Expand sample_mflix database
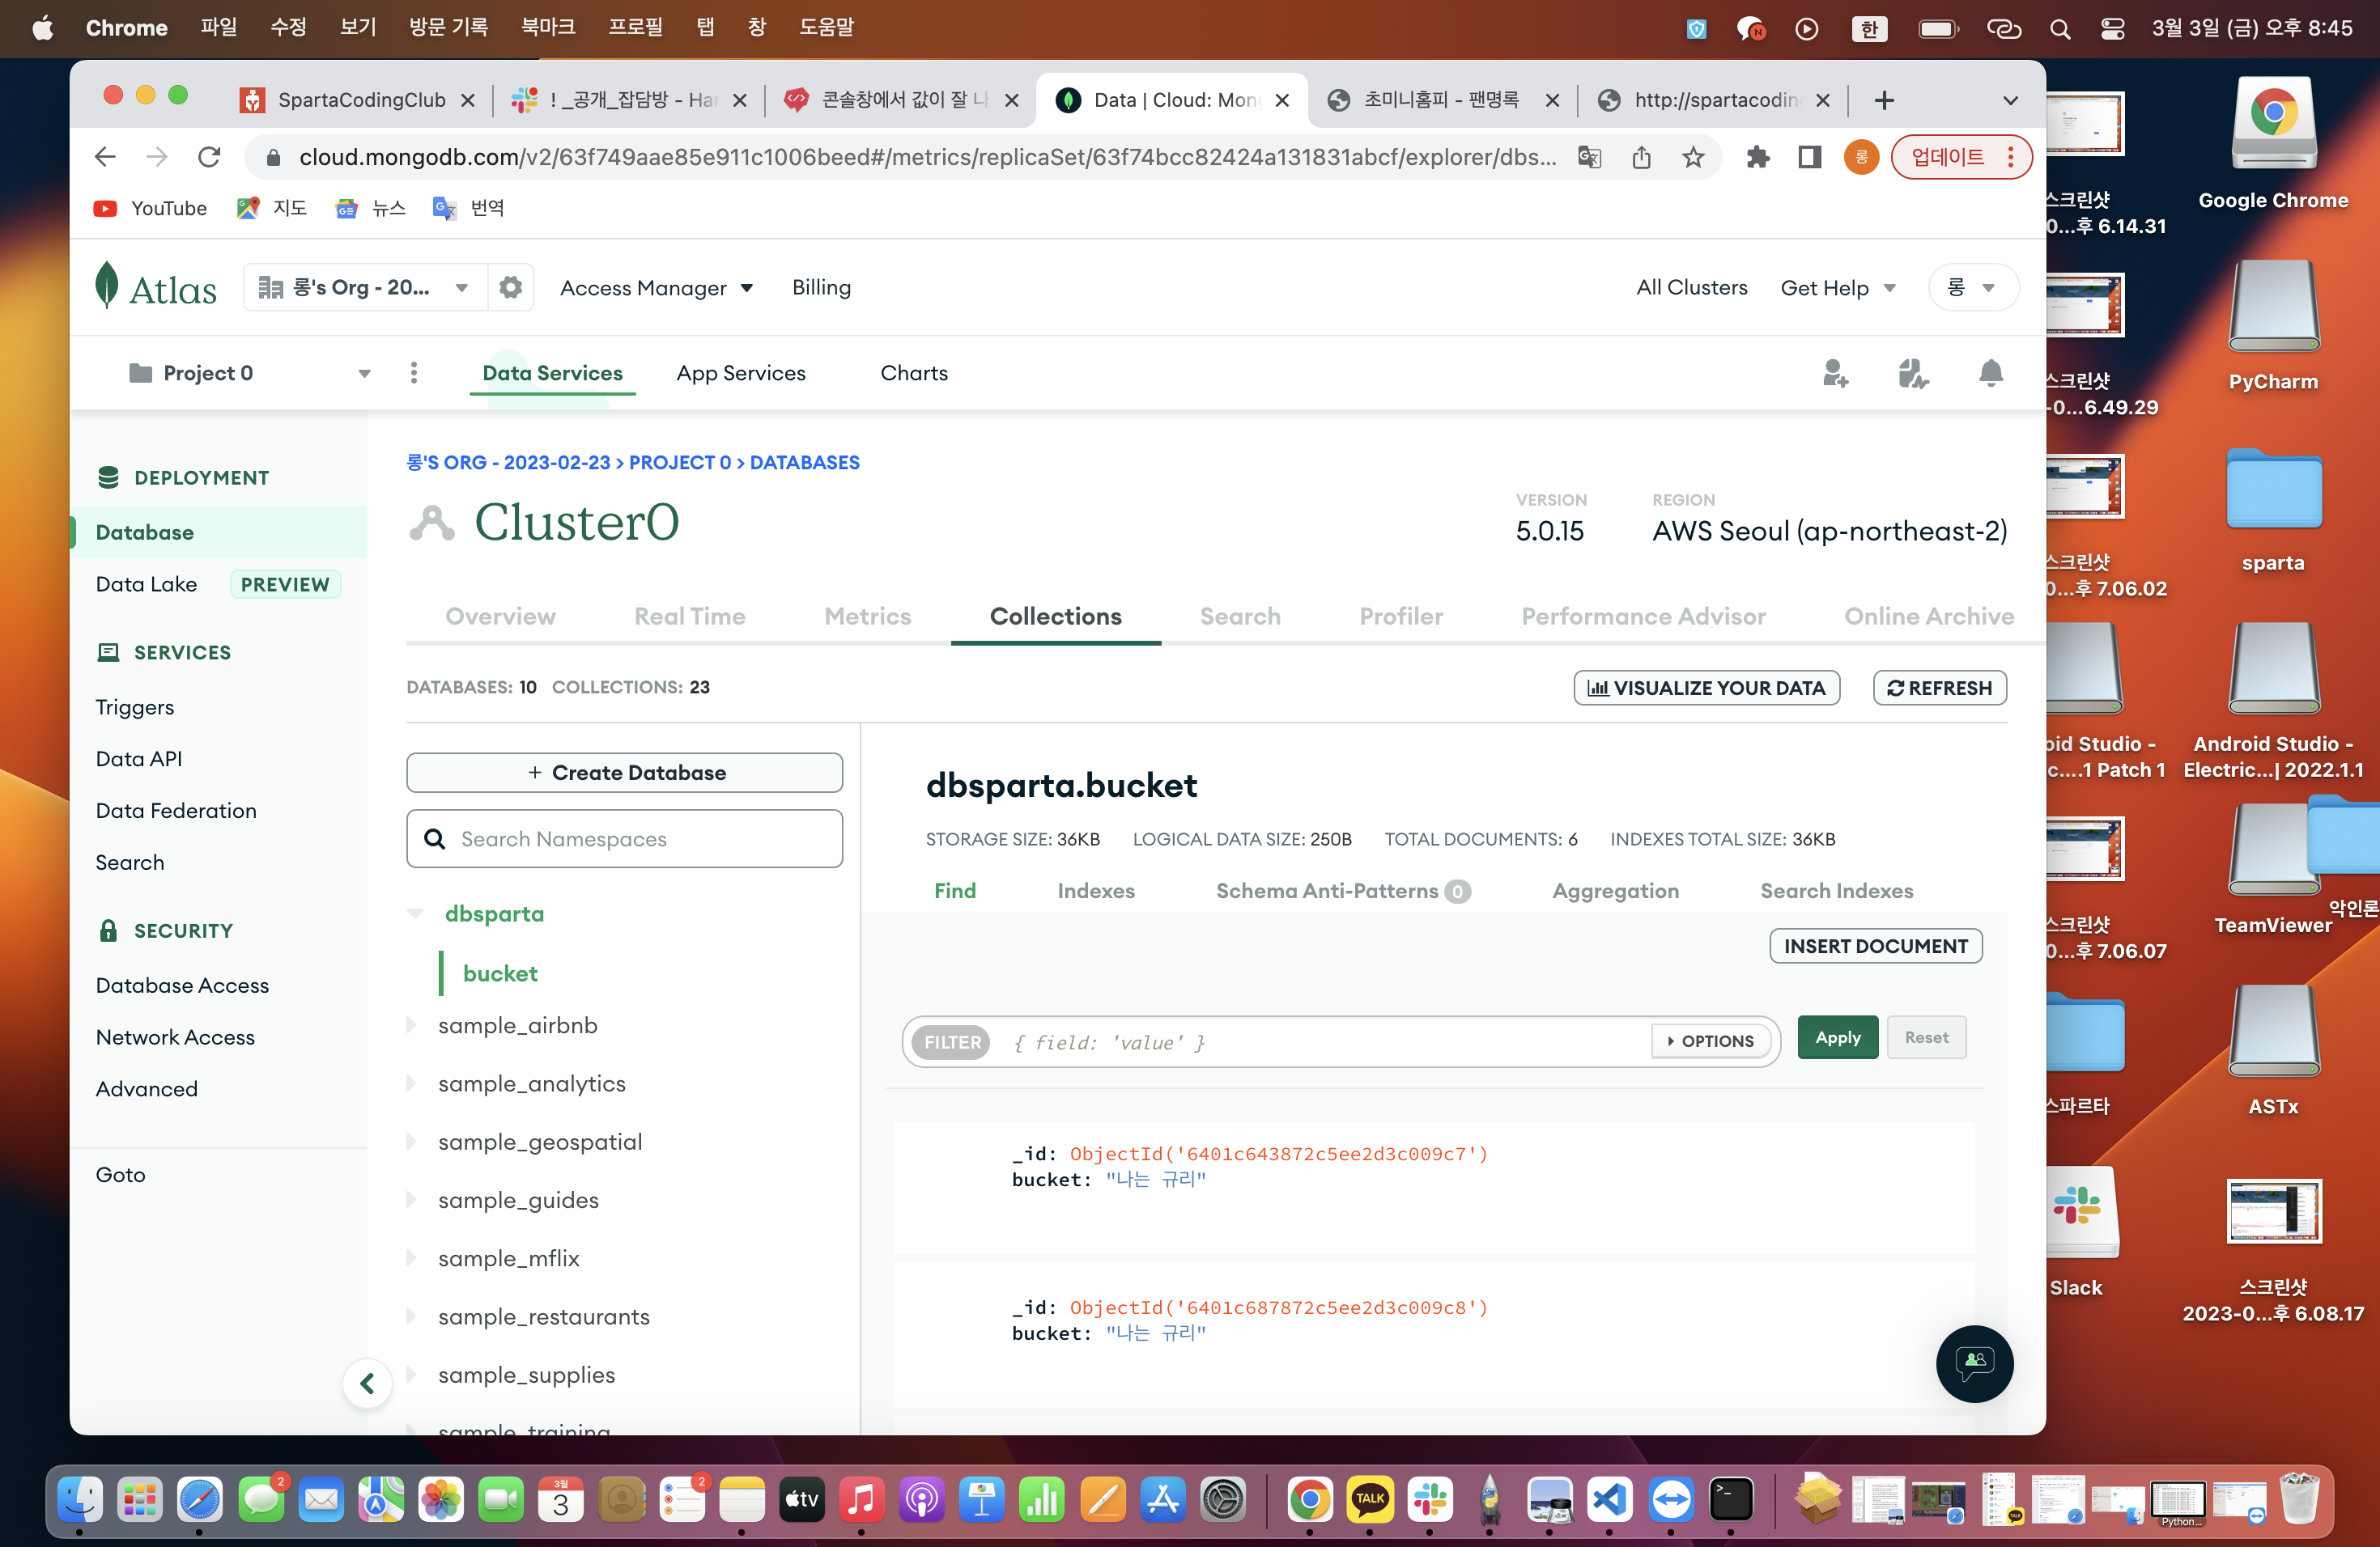 click(411, 1258)
